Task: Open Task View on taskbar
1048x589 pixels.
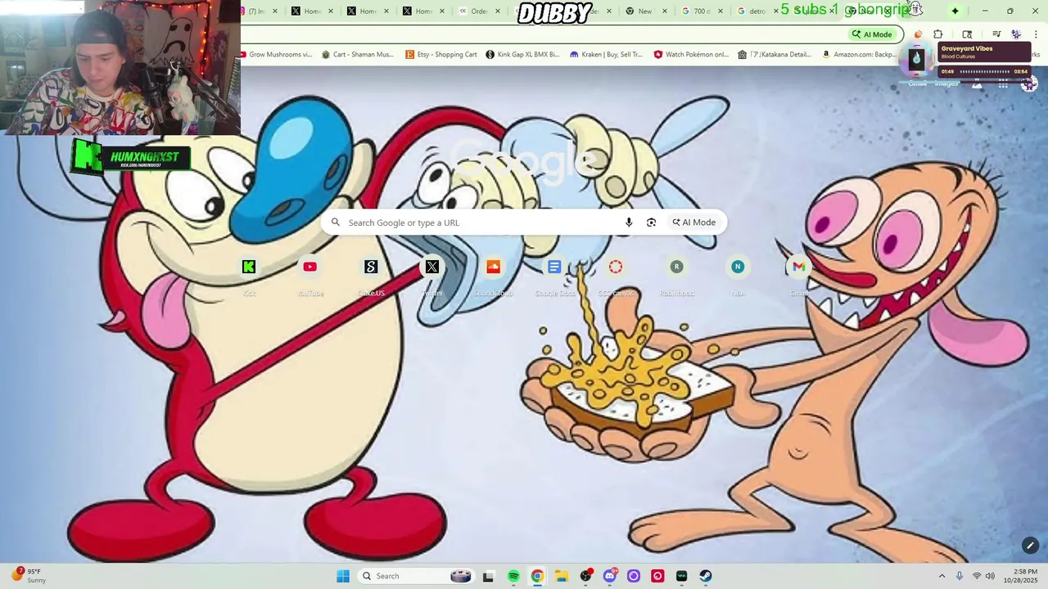Action: click(x=488, y=576)
